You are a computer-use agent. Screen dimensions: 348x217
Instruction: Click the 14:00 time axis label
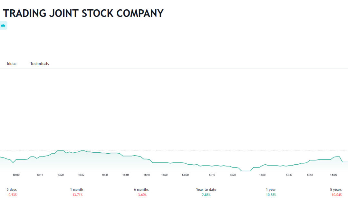pyautogui.click(x=333, y=175)
